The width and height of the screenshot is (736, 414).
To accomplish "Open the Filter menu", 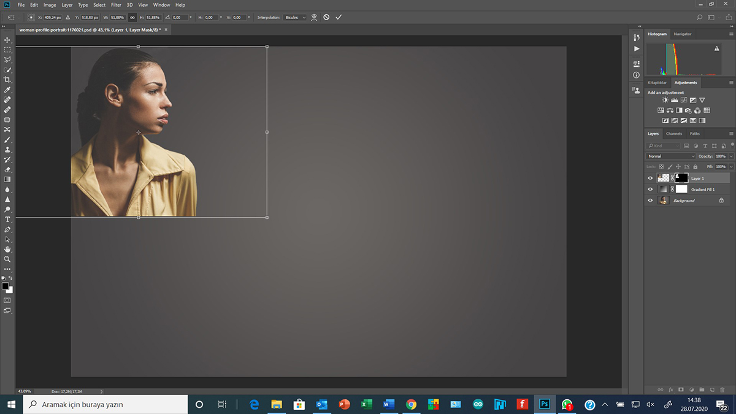I will pyautogui.click(x=116, y=5).
